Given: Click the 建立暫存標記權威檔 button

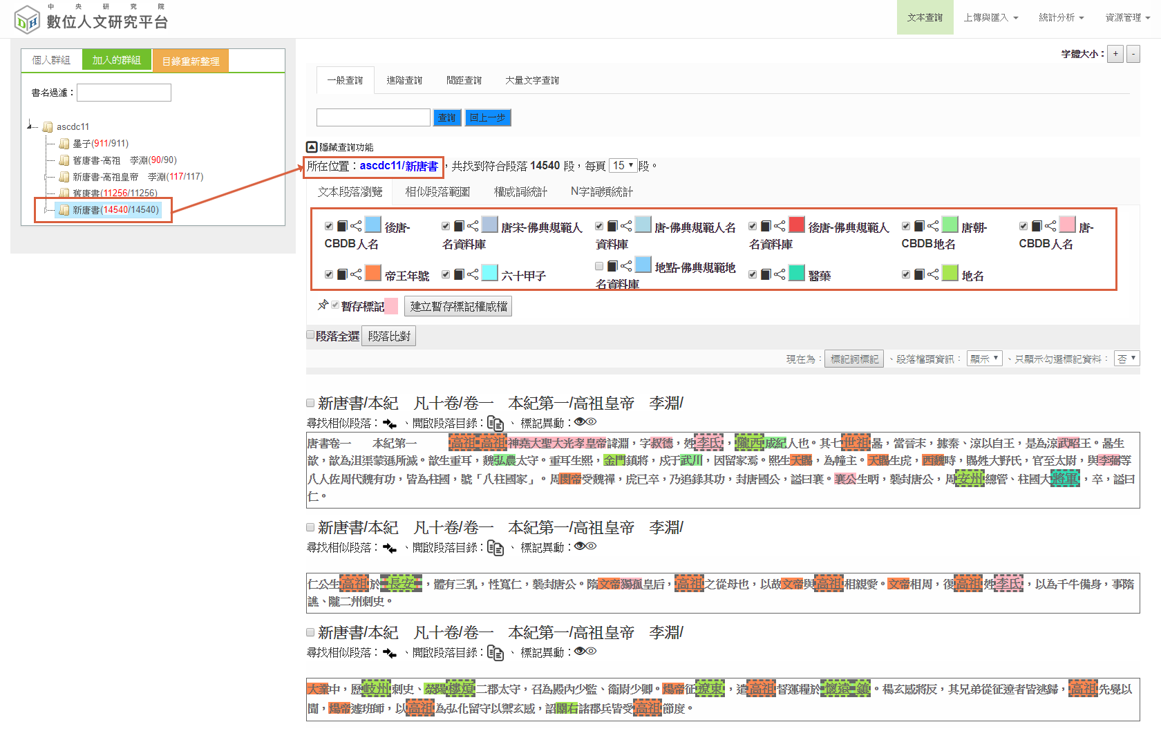Looking at the screenshot, I should click(458, 306).
